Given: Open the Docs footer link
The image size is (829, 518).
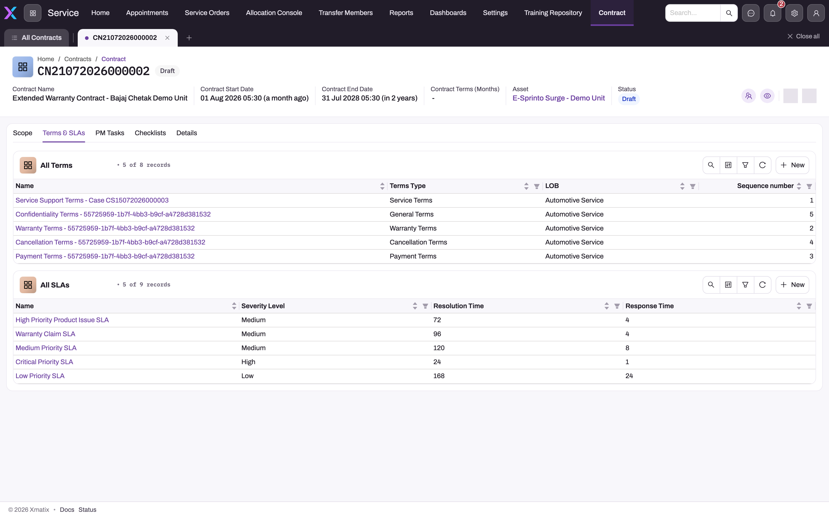Looking at the screenshot, I should (x=67, y=510).
